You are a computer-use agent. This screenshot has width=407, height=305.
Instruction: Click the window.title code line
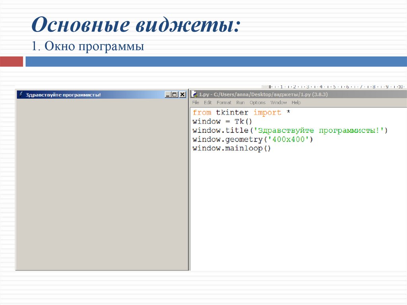pyautogui.click(x=290, y=130)
